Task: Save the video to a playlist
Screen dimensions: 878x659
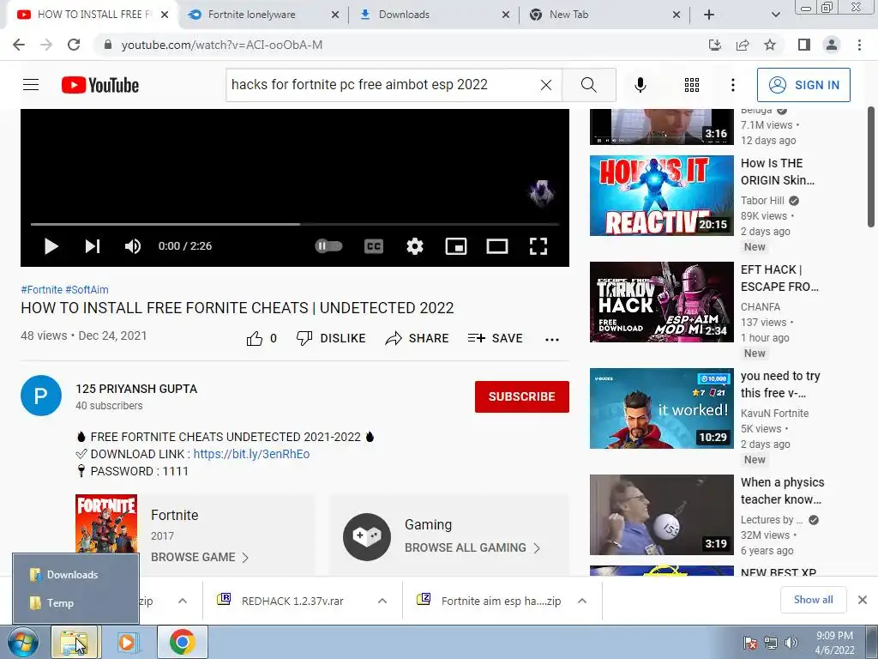Action: point(495,338)
